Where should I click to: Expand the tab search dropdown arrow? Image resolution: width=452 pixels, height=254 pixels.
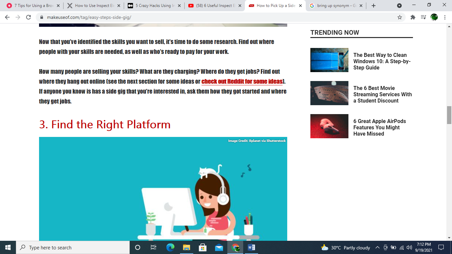[x=399, y=6]
